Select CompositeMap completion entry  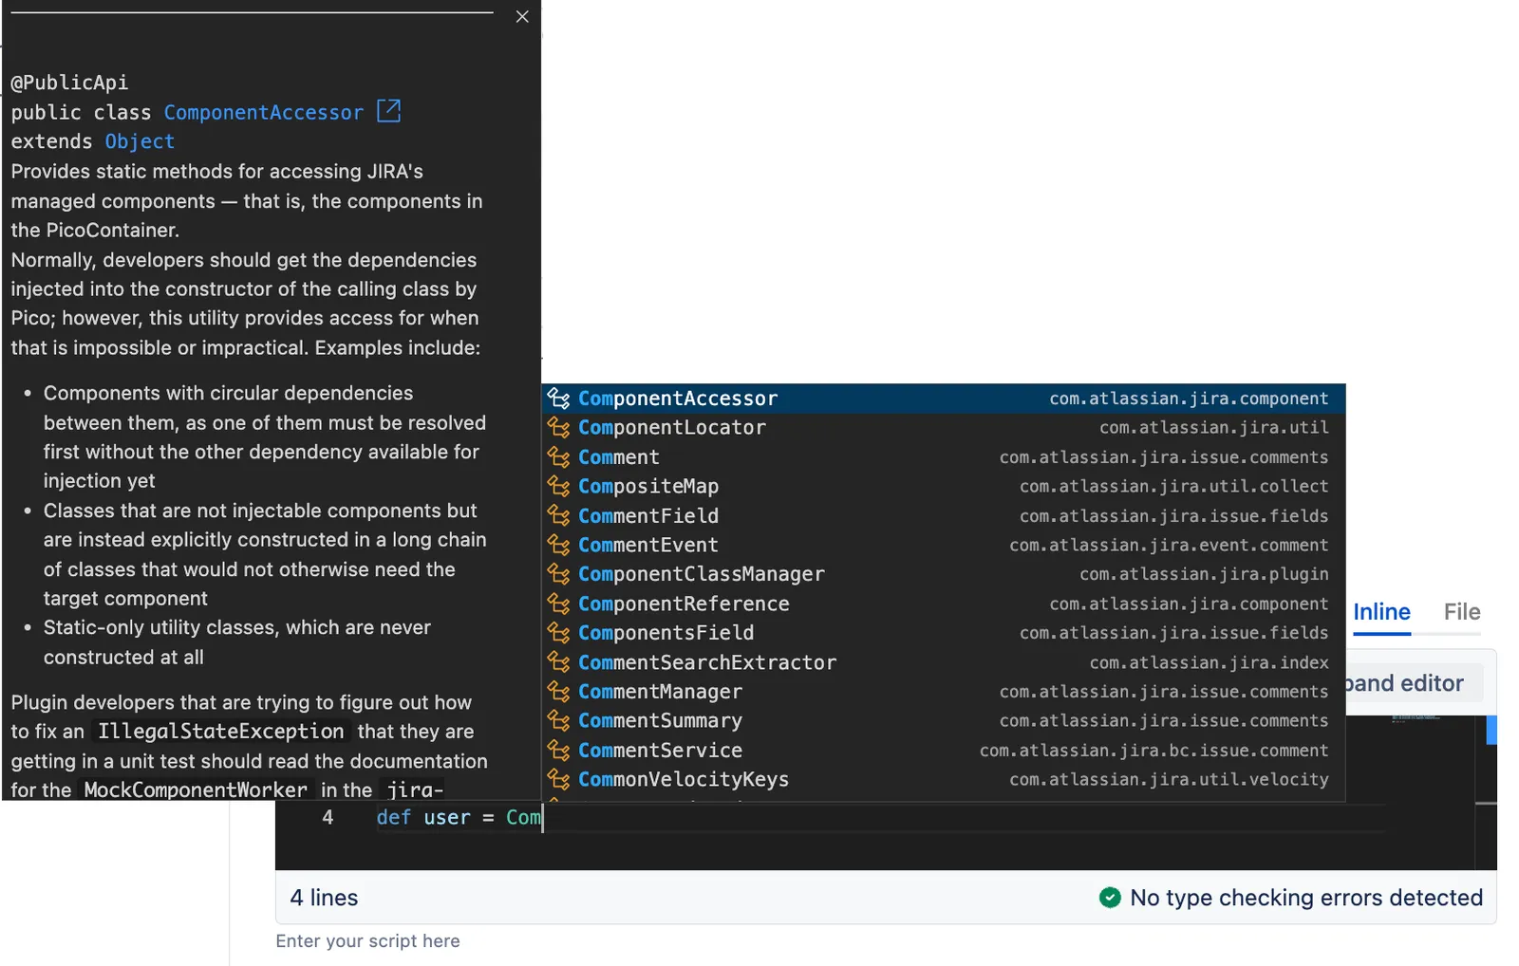pos(944,487)
